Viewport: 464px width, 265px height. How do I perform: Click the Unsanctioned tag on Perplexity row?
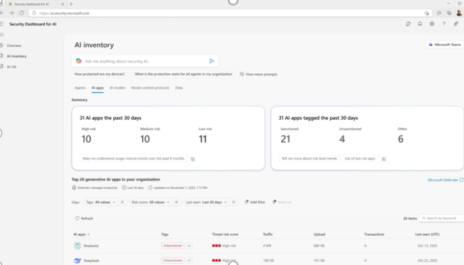pos(172,245)
